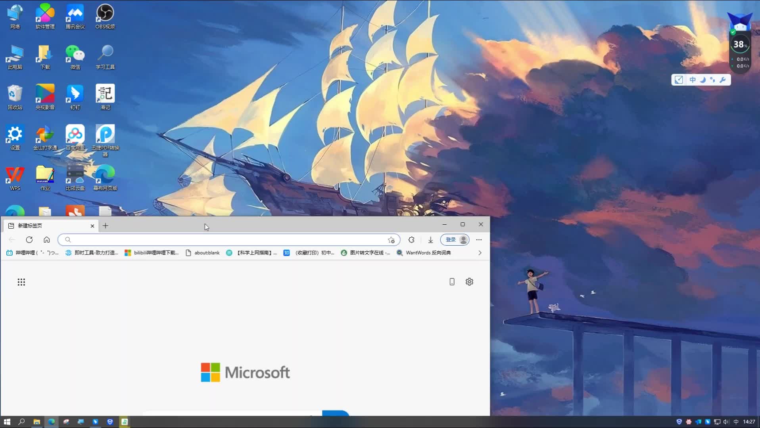Image resolution: width=760 pixels, height=428 pixels.
Task: Open the 哔哩哔哩 bookmark
Action: tap(33, 253)
